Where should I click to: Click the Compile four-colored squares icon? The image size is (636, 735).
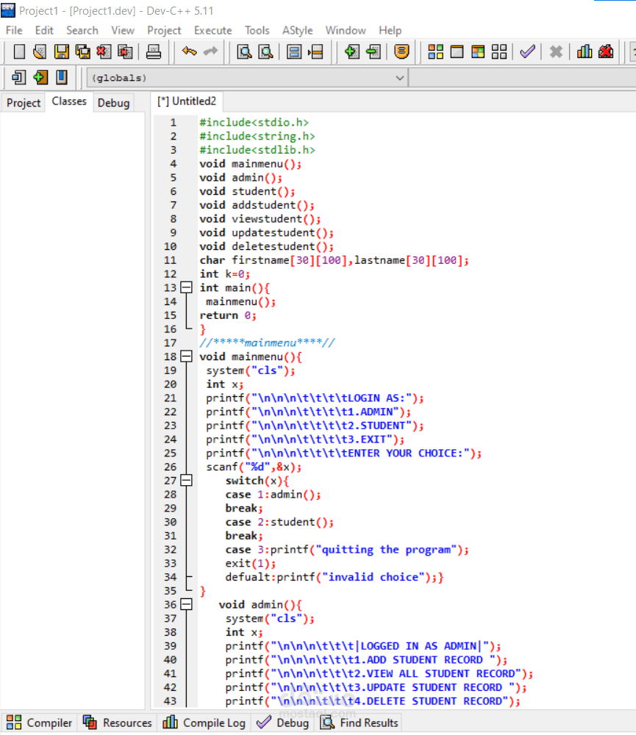(x=436, y=51)
